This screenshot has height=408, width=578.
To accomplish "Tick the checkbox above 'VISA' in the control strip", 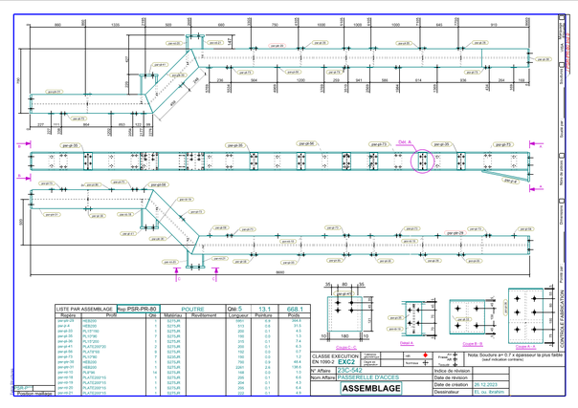I will [x=562, y=17].
